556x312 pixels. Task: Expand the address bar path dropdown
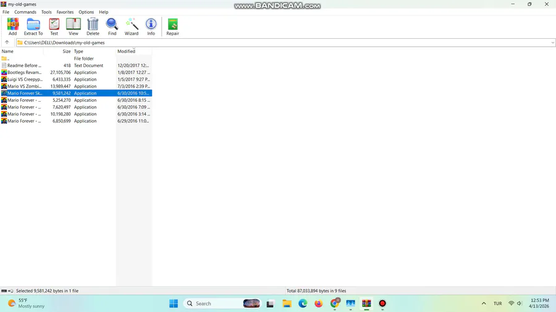click(x=552, y=43)
